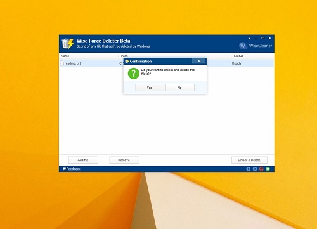317x229 pixels.
Task: Select the readme.txt file row
Action: (x=167, y=63)
